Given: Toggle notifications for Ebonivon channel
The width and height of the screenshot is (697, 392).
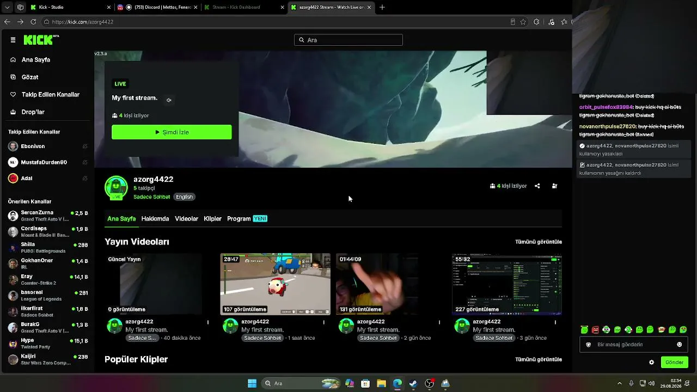Looking at the screenshot, I should pos(85,146).
